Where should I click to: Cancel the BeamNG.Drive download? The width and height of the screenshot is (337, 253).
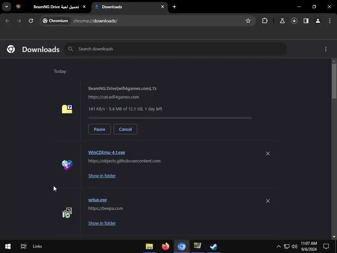[125, 129]
